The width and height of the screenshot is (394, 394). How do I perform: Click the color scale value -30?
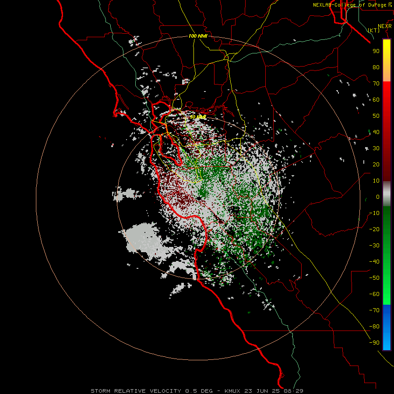(x=374, y=246)
